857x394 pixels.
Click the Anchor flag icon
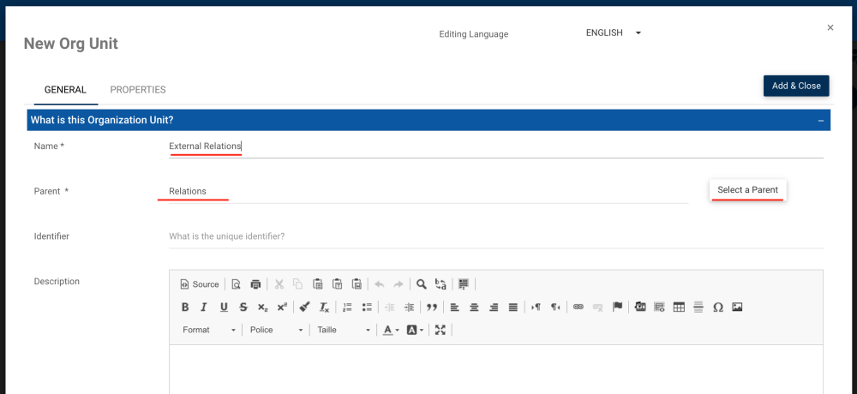(618, 307)
